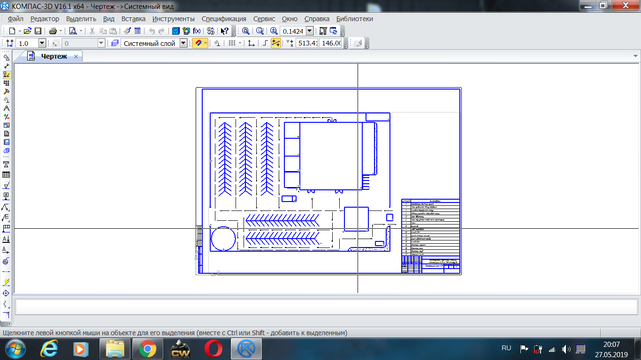Toggle the Orthogonal drawing mode
The height and width of the screenshot is (360, 641).
point(265,43)
